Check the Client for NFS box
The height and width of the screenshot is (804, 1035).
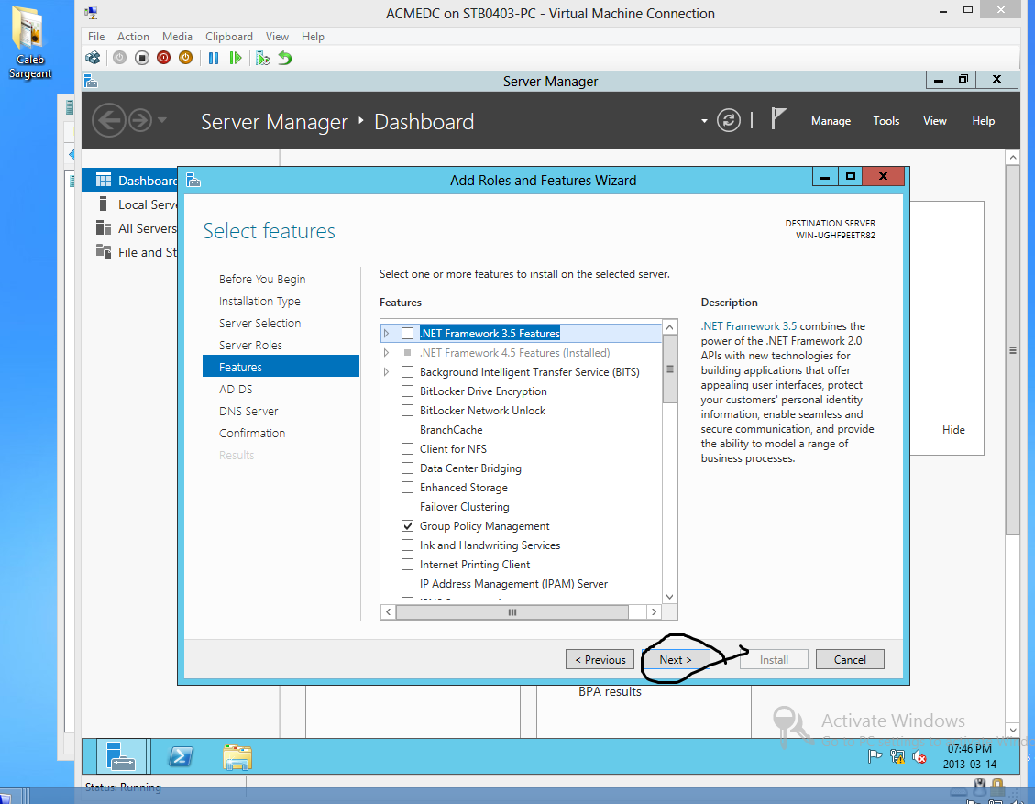pyautogui.click(x=407, y=449)
